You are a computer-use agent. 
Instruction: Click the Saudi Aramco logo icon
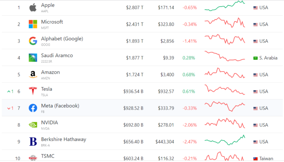pyautogui.click(x=33, y=58)
